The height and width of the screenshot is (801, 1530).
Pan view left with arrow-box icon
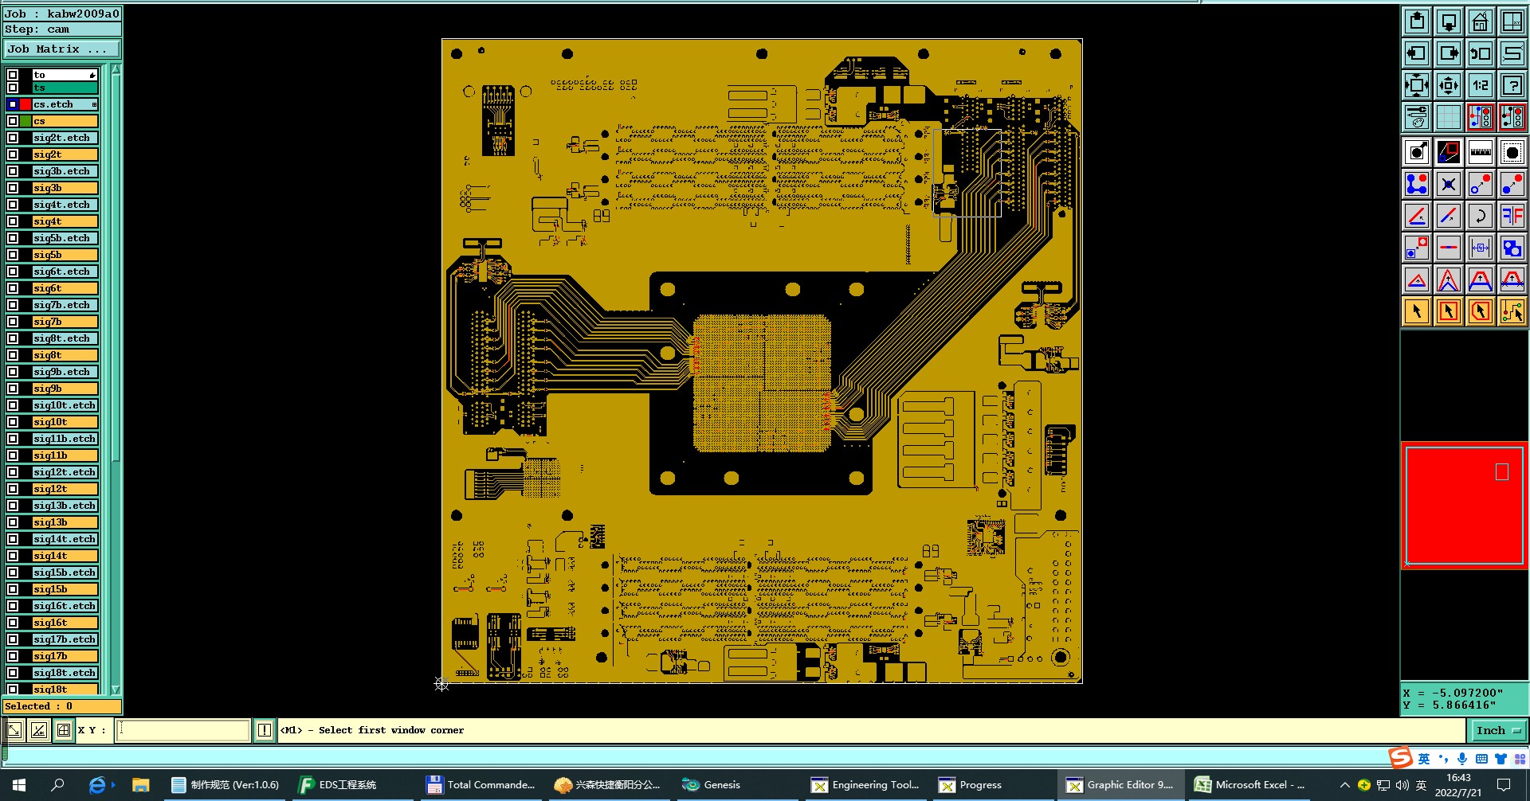tap(1417, 53)
